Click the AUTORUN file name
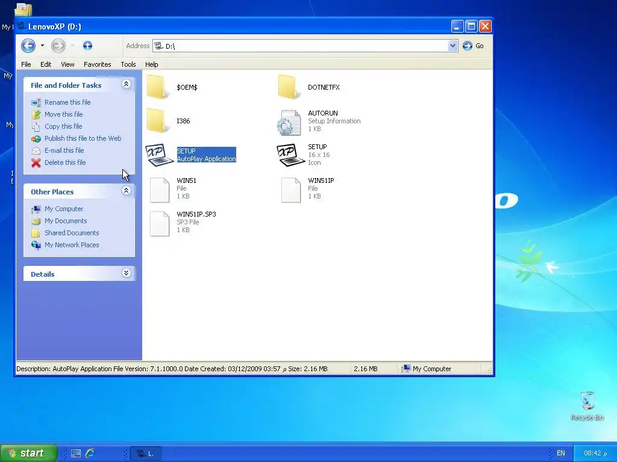Screen dimensions: 617x462 (x=323, y=113)
